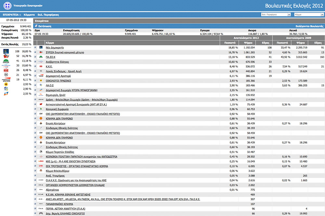Click the Κόμμα column header in the table

click(132, 43)
